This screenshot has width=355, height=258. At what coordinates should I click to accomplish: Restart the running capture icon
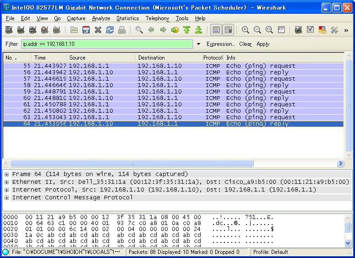57,30
